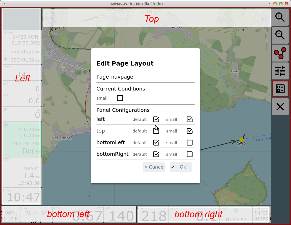Click the BRG 140 widget
Screen dimensions: 291x225
(x=120, y=215)
